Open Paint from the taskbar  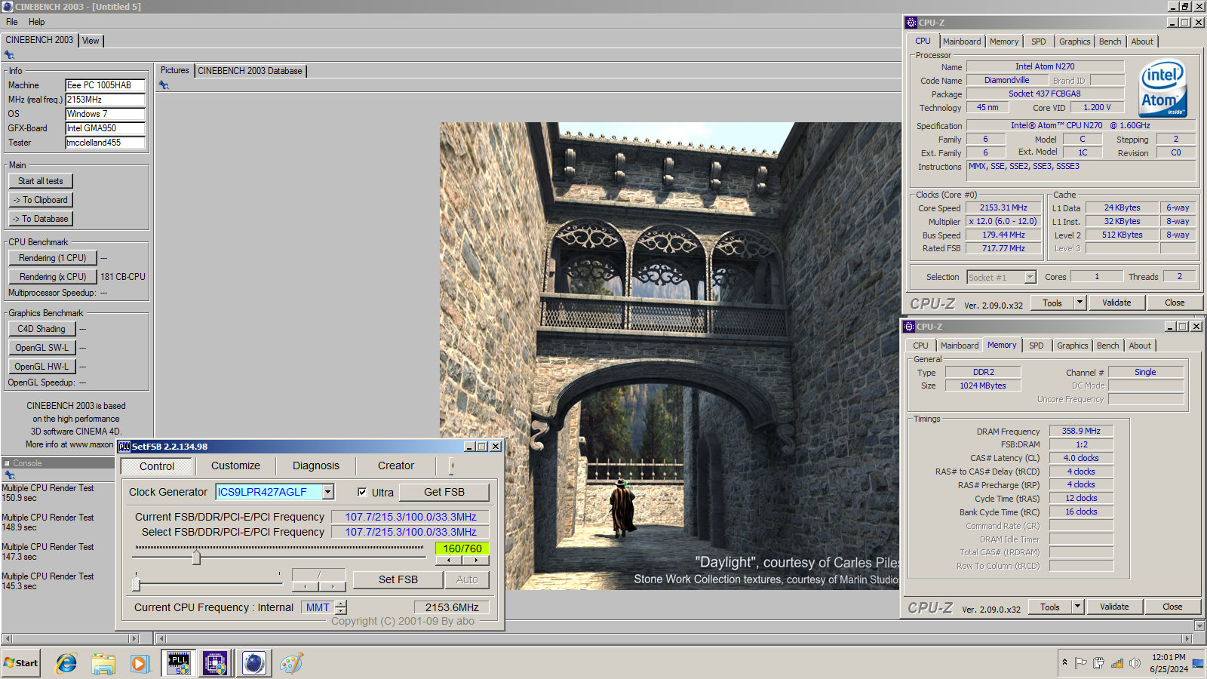point(291,663)
